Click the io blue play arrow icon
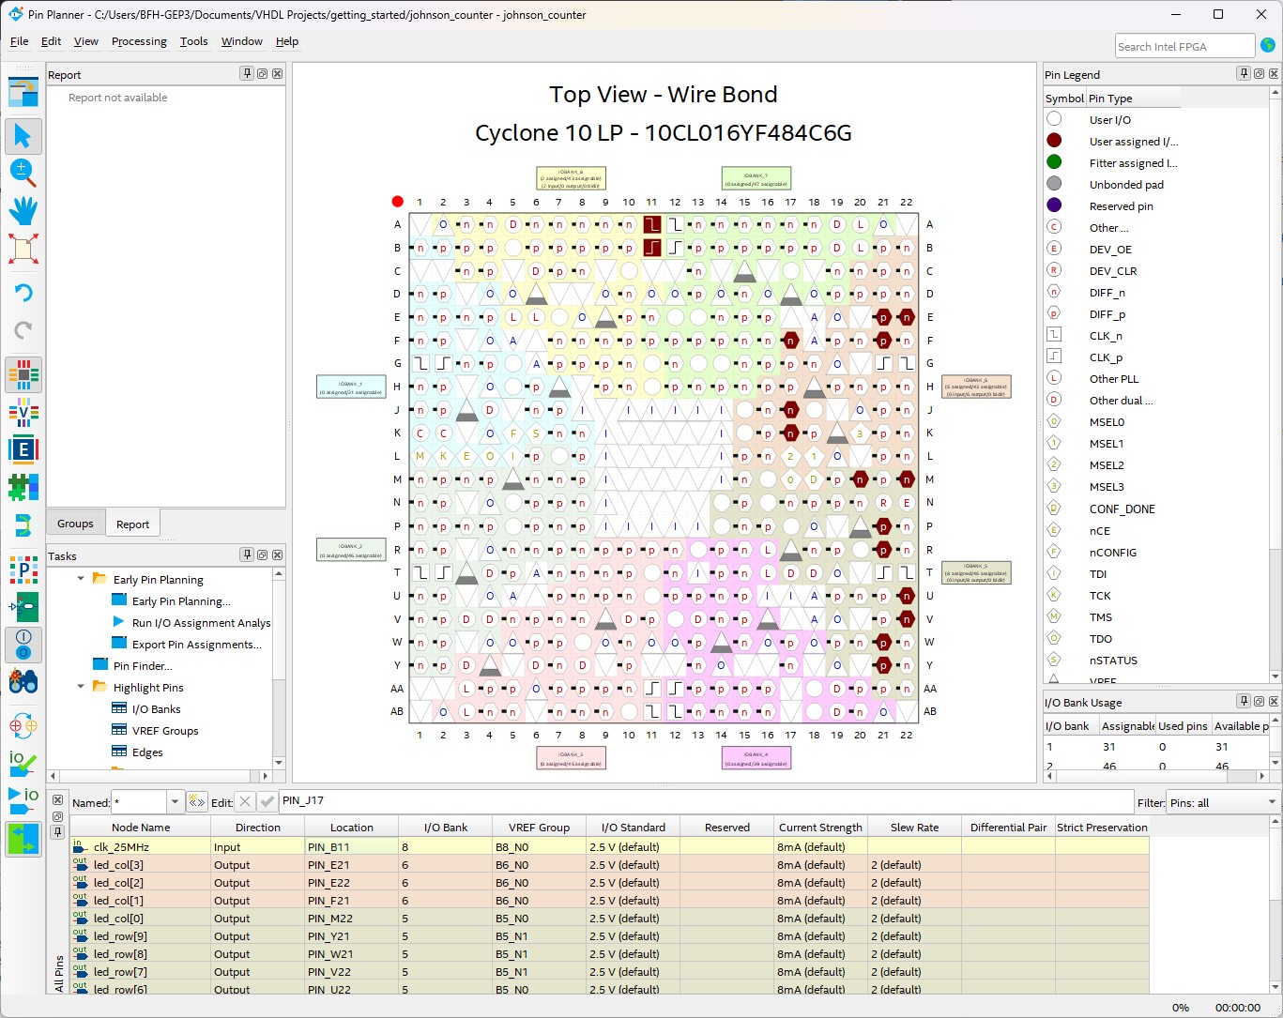1283x1018 pixels. (x=23, y=800)
